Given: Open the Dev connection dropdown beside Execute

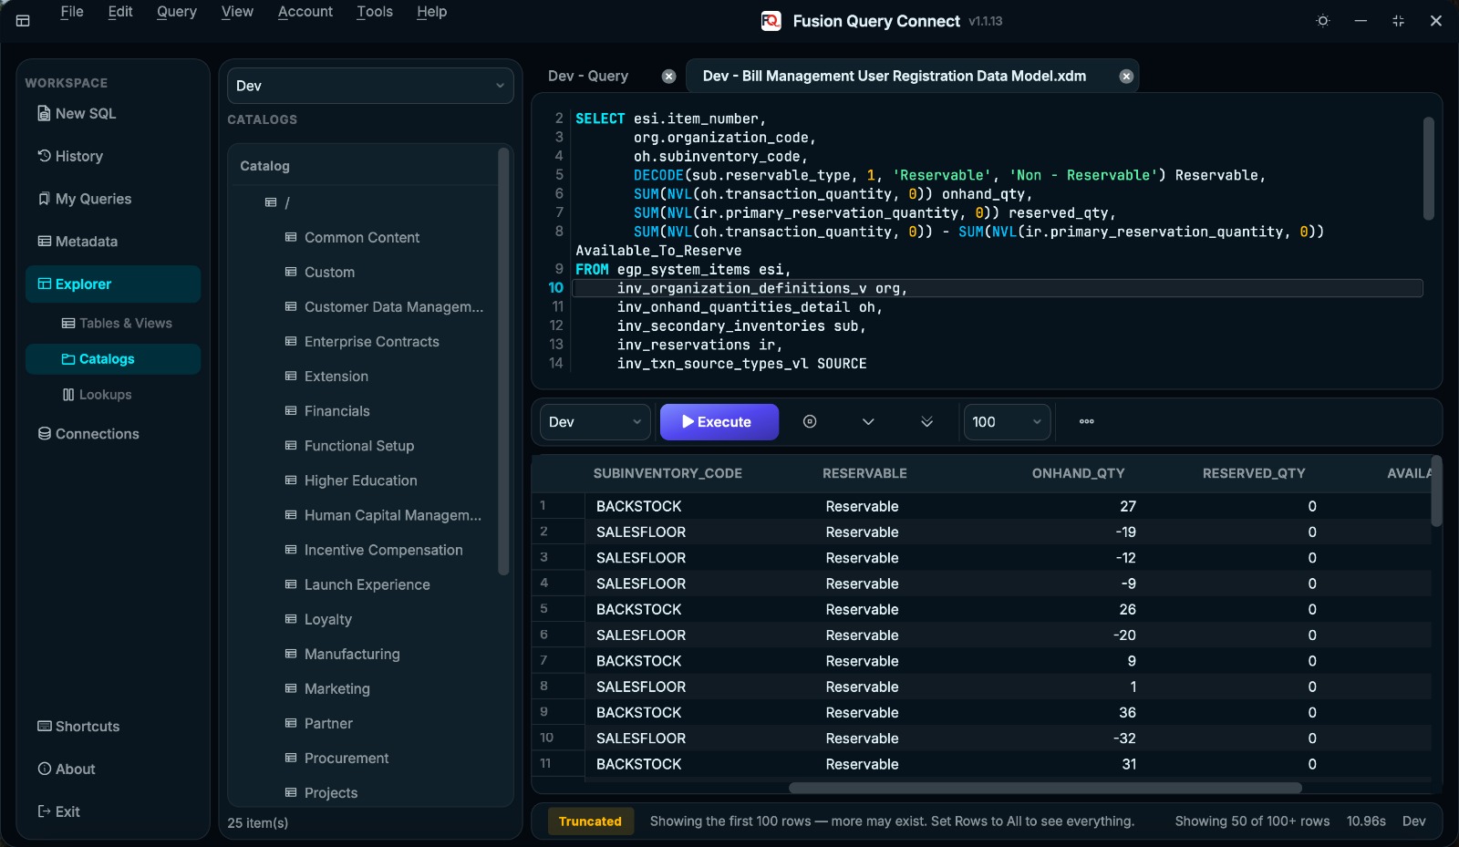Looking at the screenshot, I should point(595,422).
